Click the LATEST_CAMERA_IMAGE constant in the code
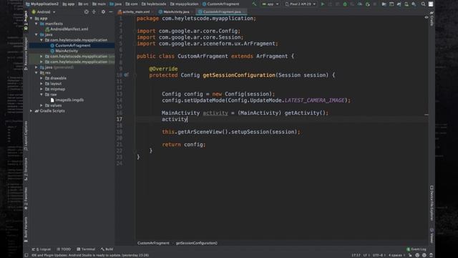 tap(315, 100)
